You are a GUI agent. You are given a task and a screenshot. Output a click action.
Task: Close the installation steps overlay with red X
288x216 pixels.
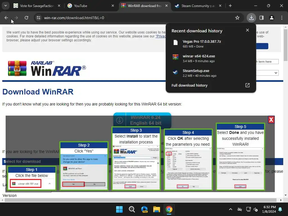tap(271, 120)
